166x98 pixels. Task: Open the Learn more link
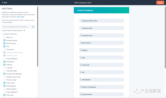point(20,17)
